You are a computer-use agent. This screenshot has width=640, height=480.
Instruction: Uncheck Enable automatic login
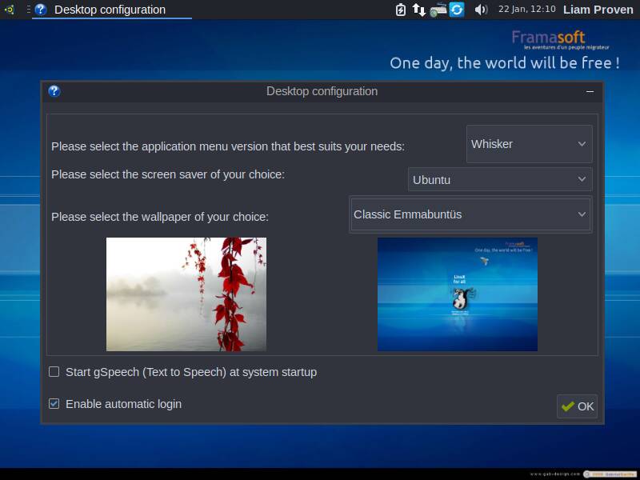54,404
